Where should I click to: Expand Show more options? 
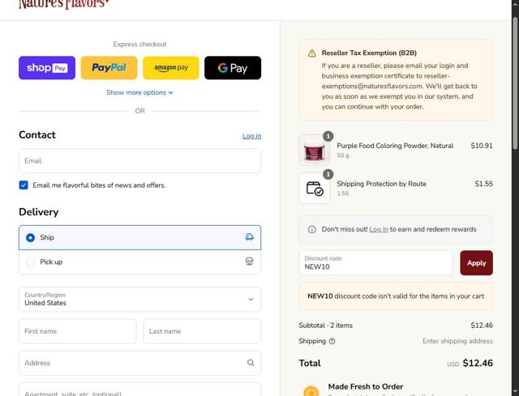[x=139, y=92]
